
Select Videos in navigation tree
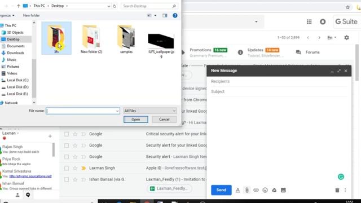click(x=12, y=73)
